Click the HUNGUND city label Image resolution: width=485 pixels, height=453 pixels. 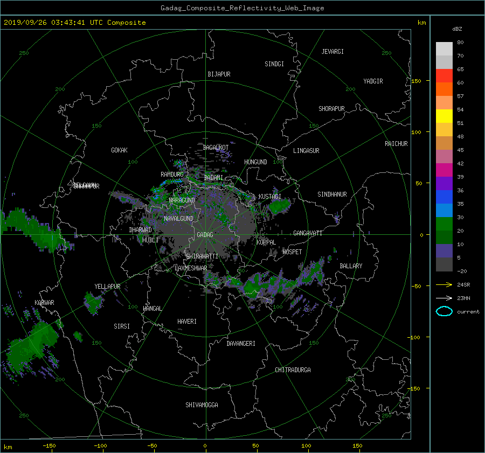[255, 162]
